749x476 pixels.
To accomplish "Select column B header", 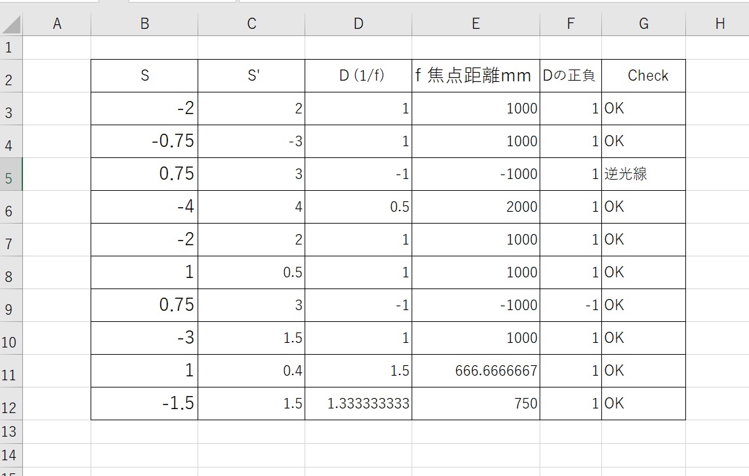I will pos(144,24).
